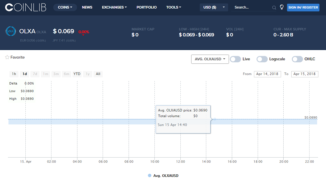Screen dimensions: 326x182
Task: Click the search magnifier icon
Action: pyautogui.click(x=274, y=8)
